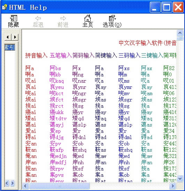
Task: Go back with the 后退 toolbar button
Action: click(38, 22)
